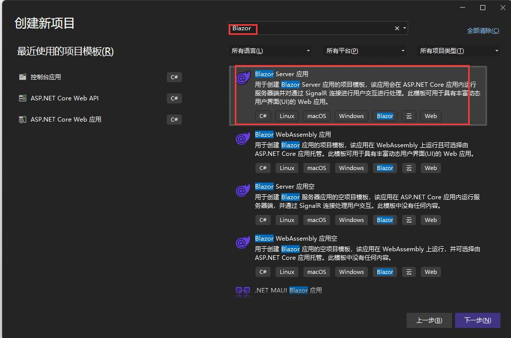Click Windows tag under Blazor WebAssembly 应用
511x338 pixels.
point(351,168)
